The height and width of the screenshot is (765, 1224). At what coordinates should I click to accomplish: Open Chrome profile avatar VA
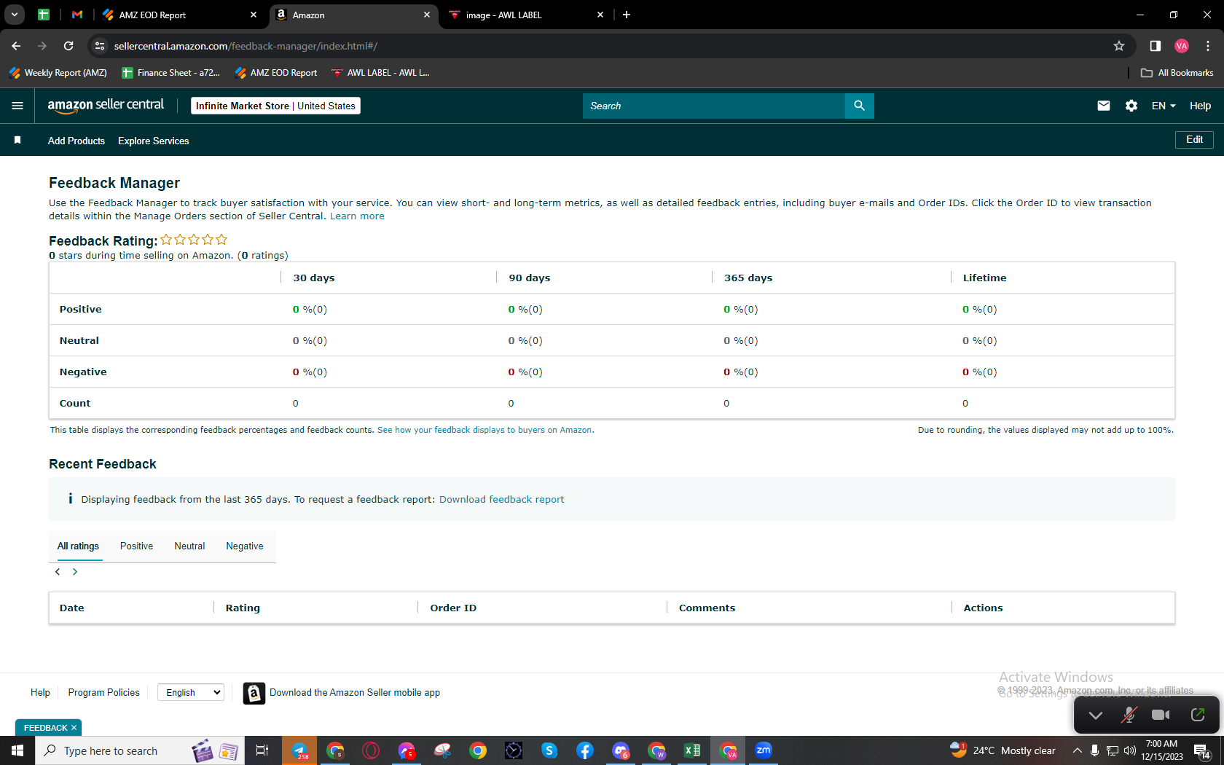(1182, 46)
